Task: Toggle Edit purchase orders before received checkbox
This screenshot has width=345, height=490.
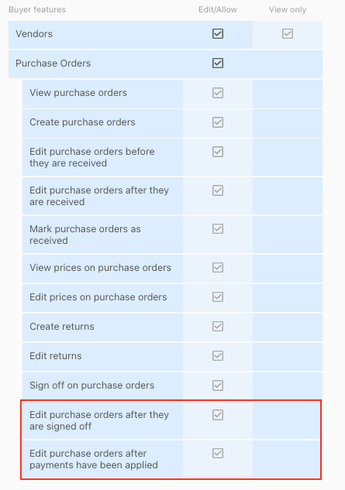Action: (218, 152)
